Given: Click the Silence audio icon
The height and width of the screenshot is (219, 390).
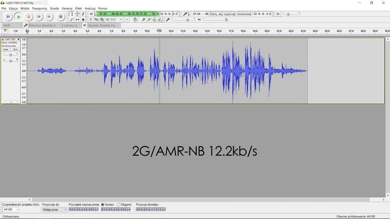Looking at the screenshot, I should tap(113, 19).
